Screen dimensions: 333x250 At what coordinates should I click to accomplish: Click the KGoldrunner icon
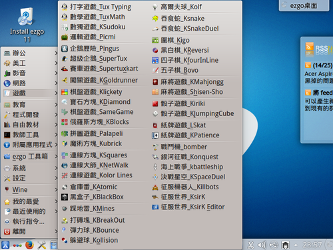(65, 80)
